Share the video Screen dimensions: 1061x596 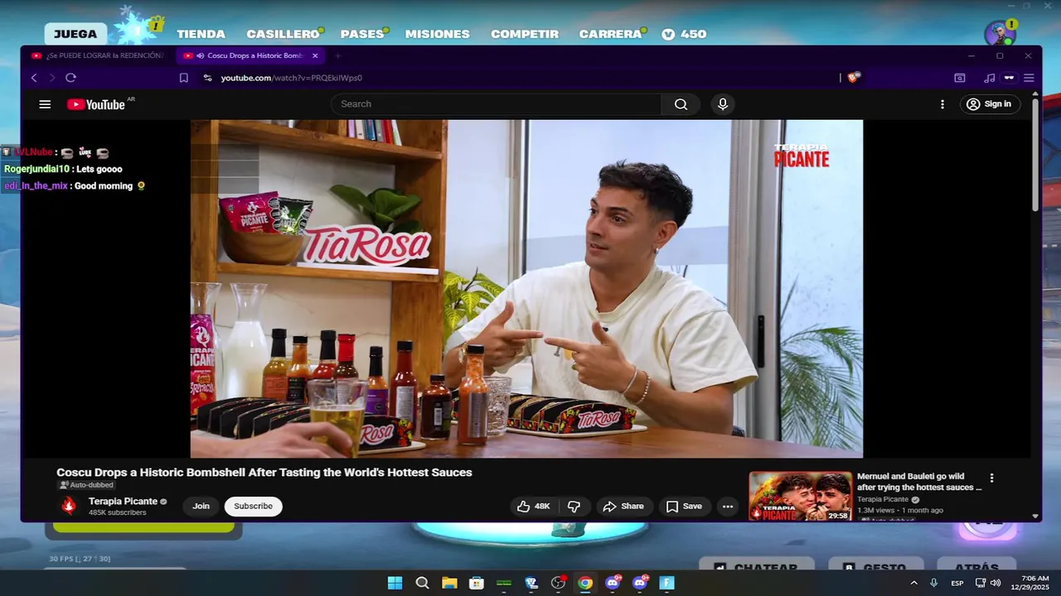623,507
